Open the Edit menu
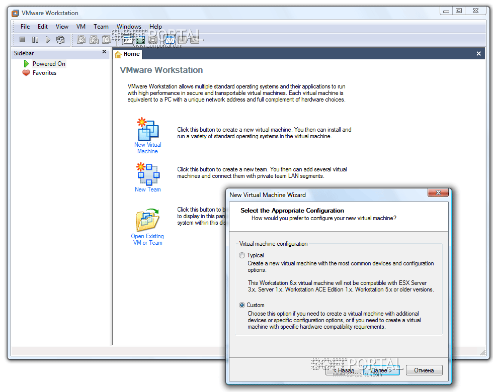 43,27
